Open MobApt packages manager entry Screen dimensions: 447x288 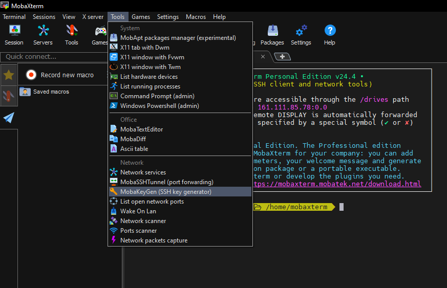point(180,38)
